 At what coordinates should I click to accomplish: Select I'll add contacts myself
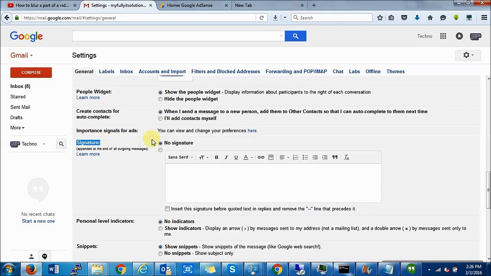[x=160, y=119]
